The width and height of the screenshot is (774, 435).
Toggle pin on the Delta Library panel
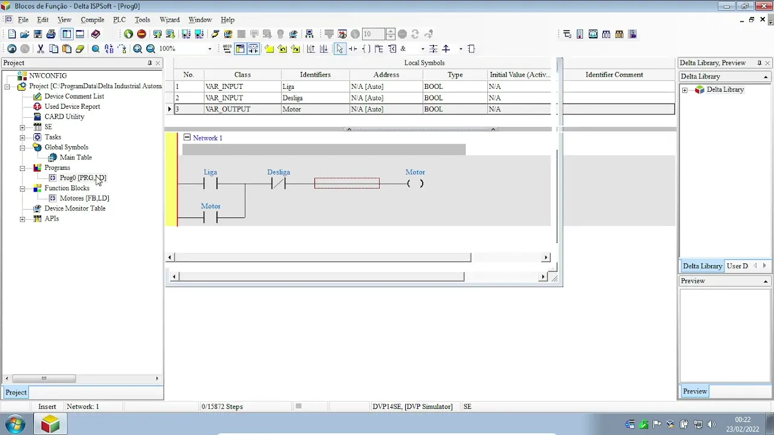759,63
